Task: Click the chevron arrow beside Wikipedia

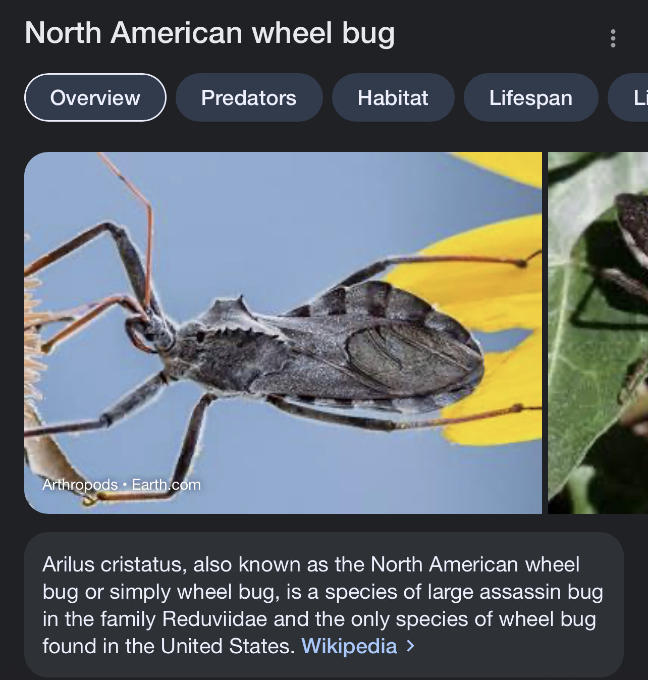Action: click(x=411, y=646)
